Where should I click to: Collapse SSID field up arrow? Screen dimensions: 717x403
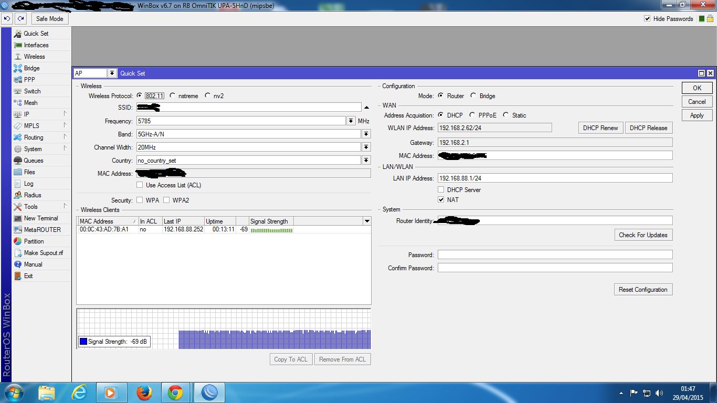click(x=366, y=108)
